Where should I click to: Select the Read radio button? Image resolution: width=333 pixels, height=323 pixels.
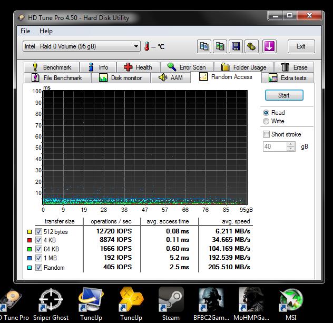(266, 113)
